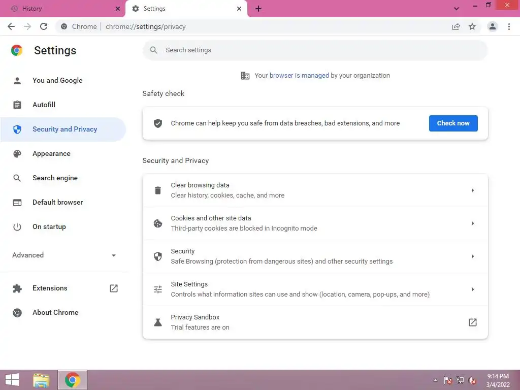Screen dimensions: 520x390
Task: Open You and Google settings
Action: point(63,80)
